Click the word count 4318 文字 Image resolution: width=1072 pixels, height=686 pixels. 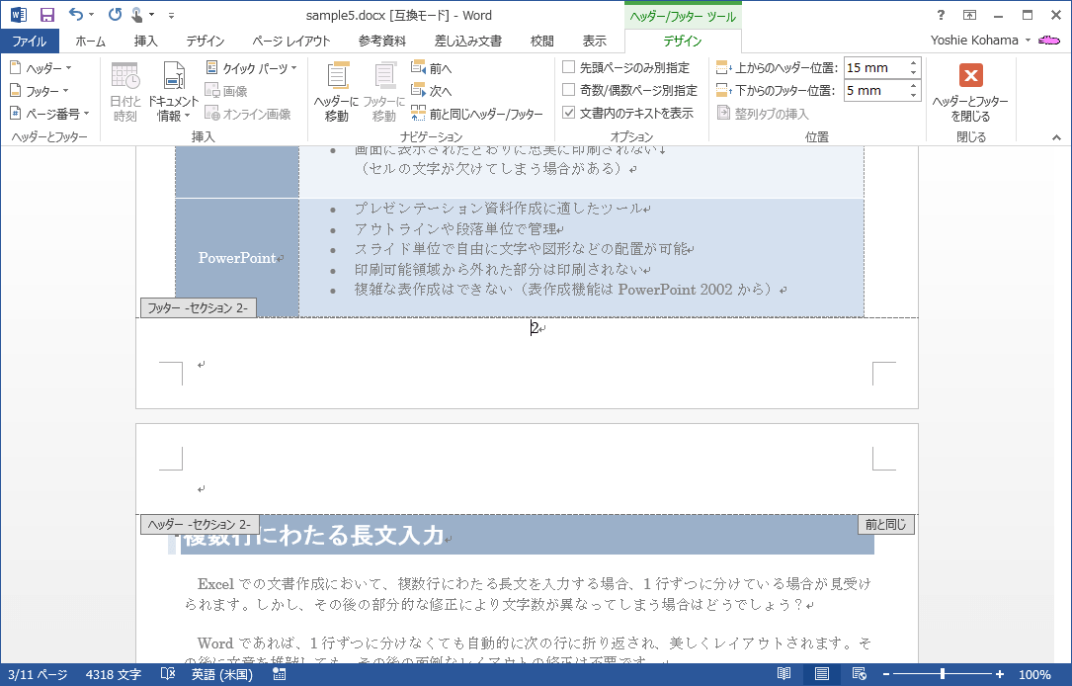click(x=114, y=674)
